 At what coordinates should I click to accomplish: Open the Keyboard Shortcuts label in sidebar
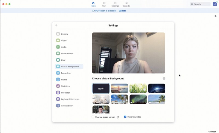70,99
